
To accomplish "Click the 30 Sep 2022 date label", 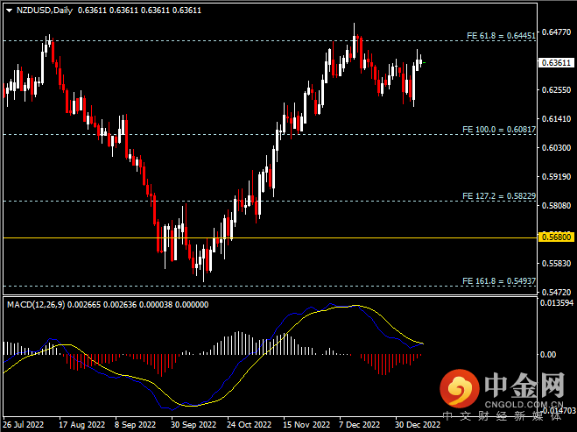I will click(194, 425).
